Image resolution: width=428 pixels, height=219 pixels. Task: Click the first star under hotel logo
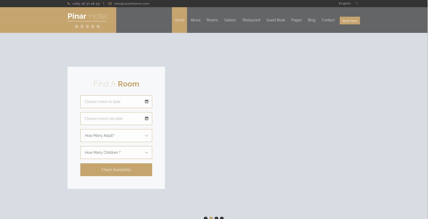76,26
